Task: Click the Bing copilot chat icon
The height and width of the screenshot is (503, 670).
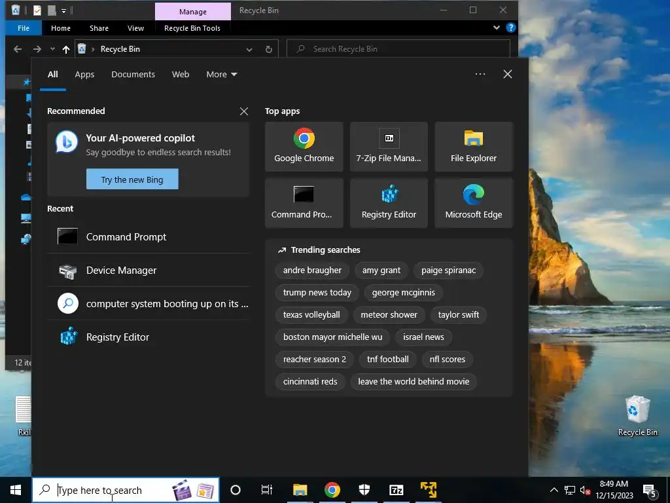Action: (67, 142)
